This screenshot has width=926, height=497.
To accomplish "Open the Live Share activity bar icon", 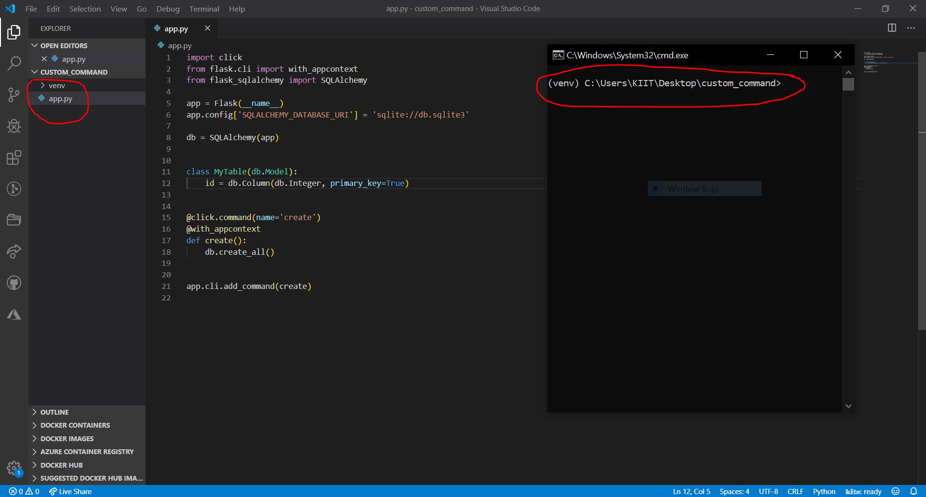I will pyautogui.click(x=14, y=251).
